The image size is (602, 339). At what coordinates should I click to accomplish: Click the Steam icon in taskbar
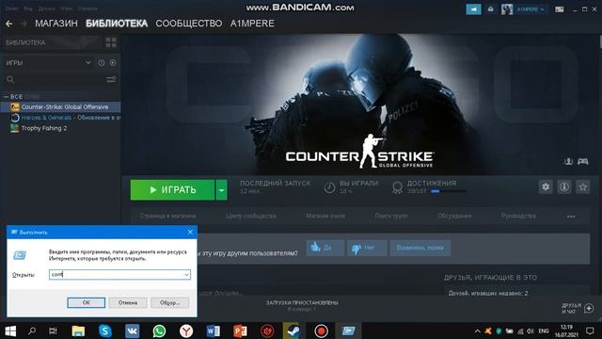(294, 331)
